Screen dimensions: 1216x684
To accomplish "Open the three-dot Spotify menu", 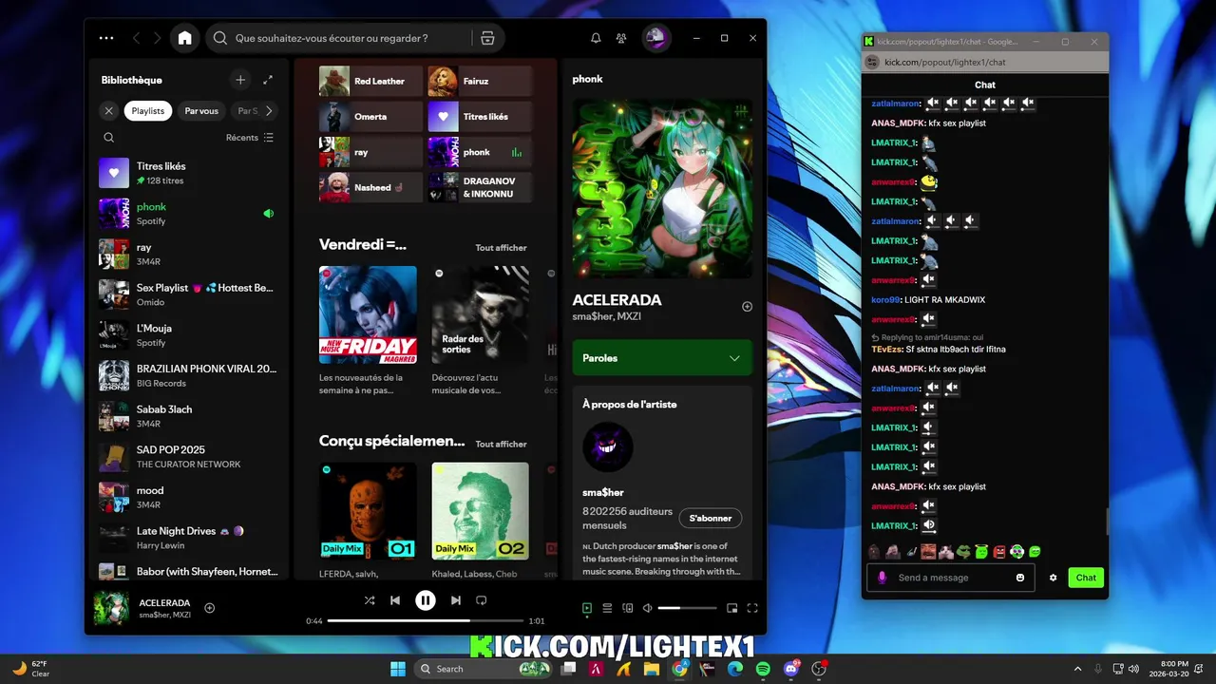I will tap(106, 38).
